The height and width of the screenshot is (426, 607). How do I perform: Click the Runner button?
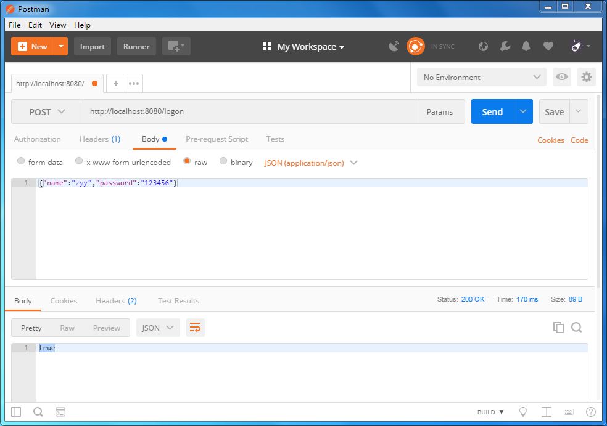pos(136,46)
